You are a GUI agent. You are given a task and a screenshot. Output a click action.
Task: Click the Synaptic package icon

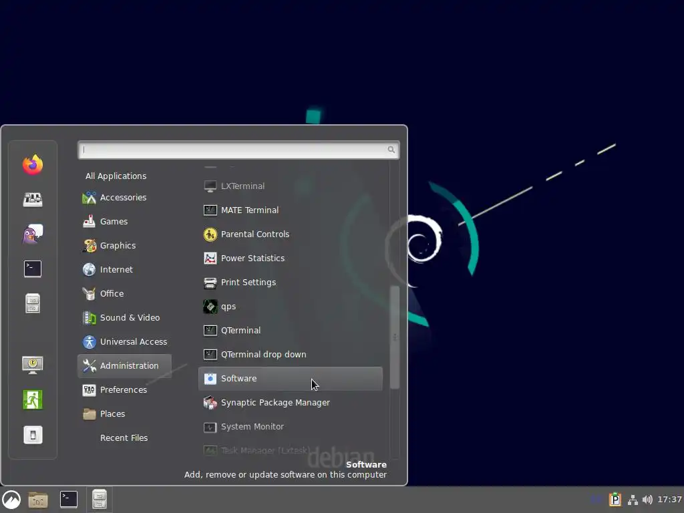tap(210, 402)
